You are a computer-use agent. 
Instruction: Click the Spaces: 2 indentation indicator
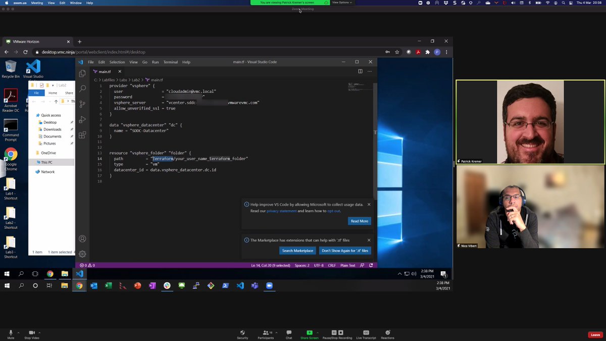[302, 265]
